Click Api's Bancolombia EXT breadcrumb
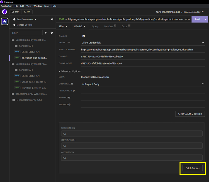This screenshot has height=182, width=209. [168, 12]
